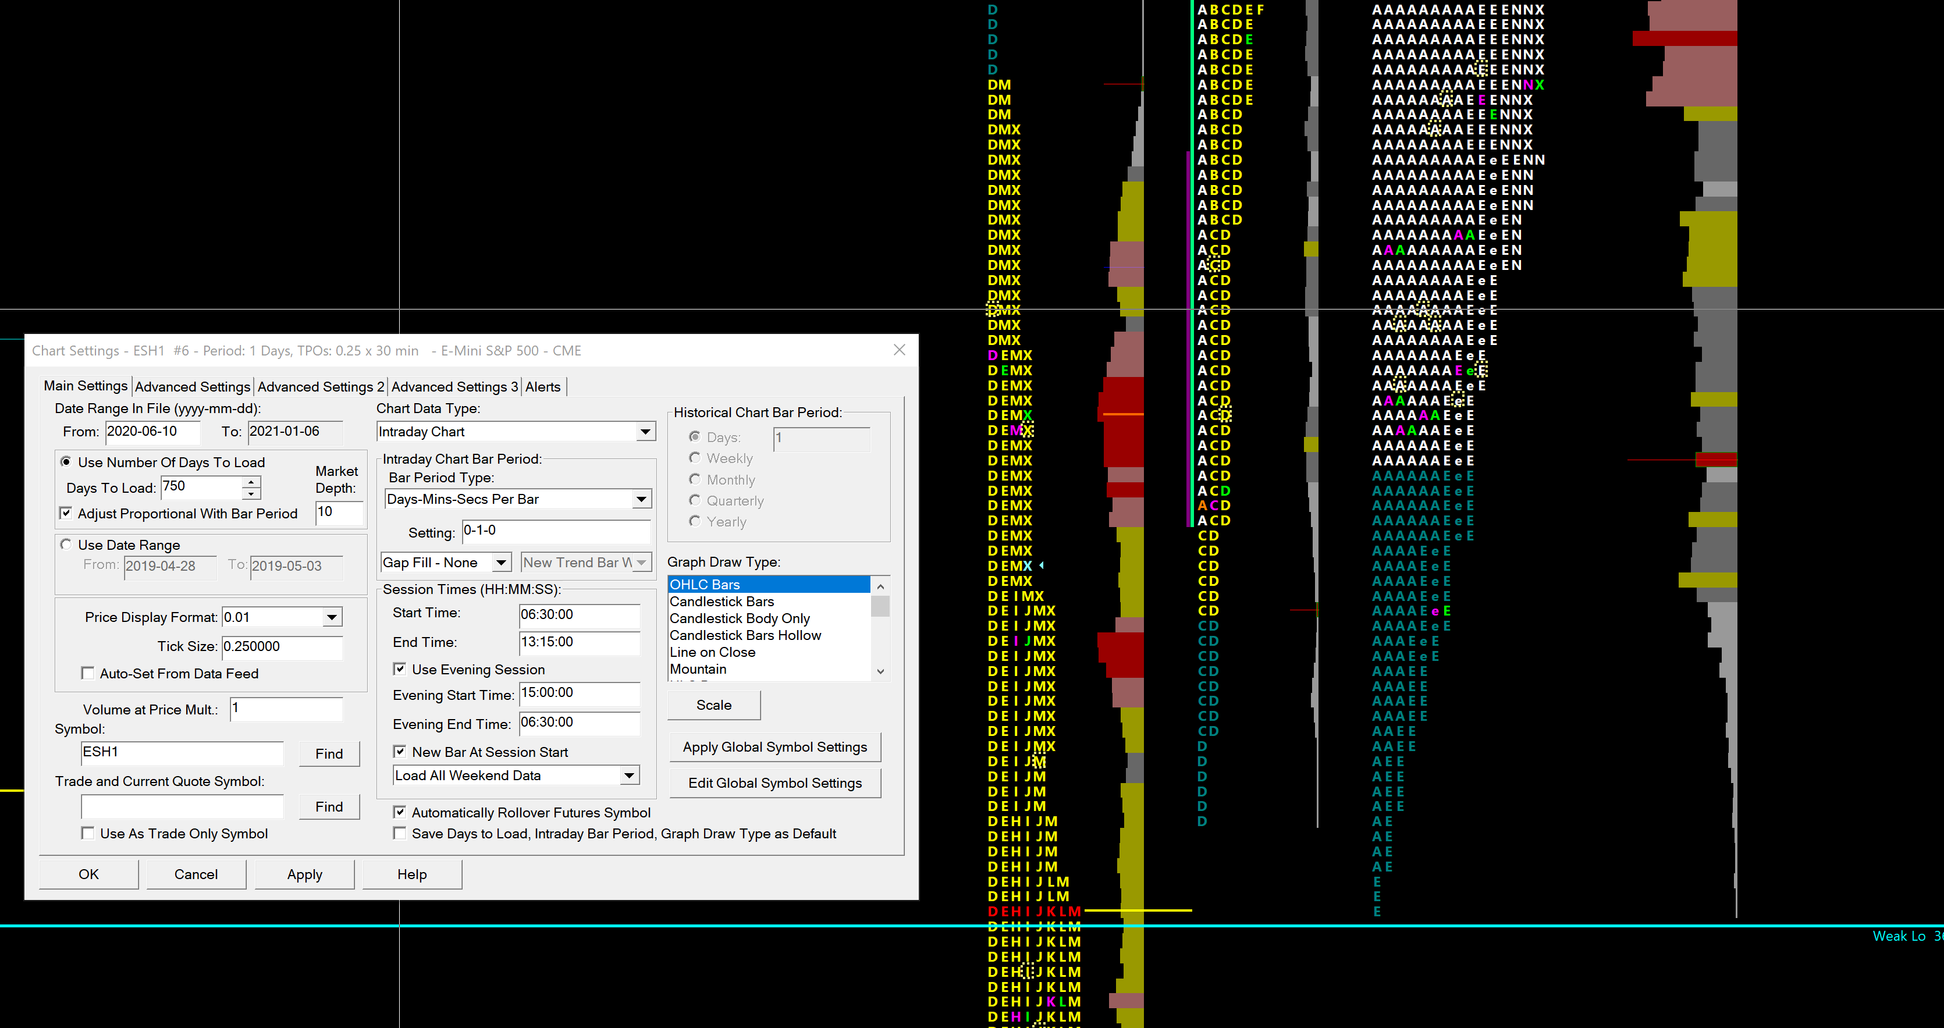Viewport: 1944px width, 1028px height.
Task: Toggle Use Evening Session checkbox
Action: [400, 670]
